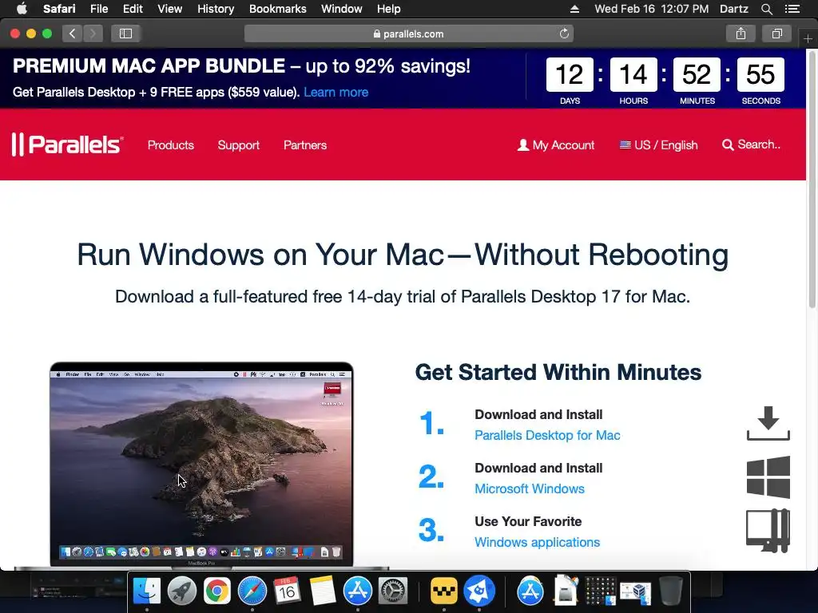Screen dimensions: 818x613
Task: Click the Dartz user name in menu bar
Action: coord(734,9)
